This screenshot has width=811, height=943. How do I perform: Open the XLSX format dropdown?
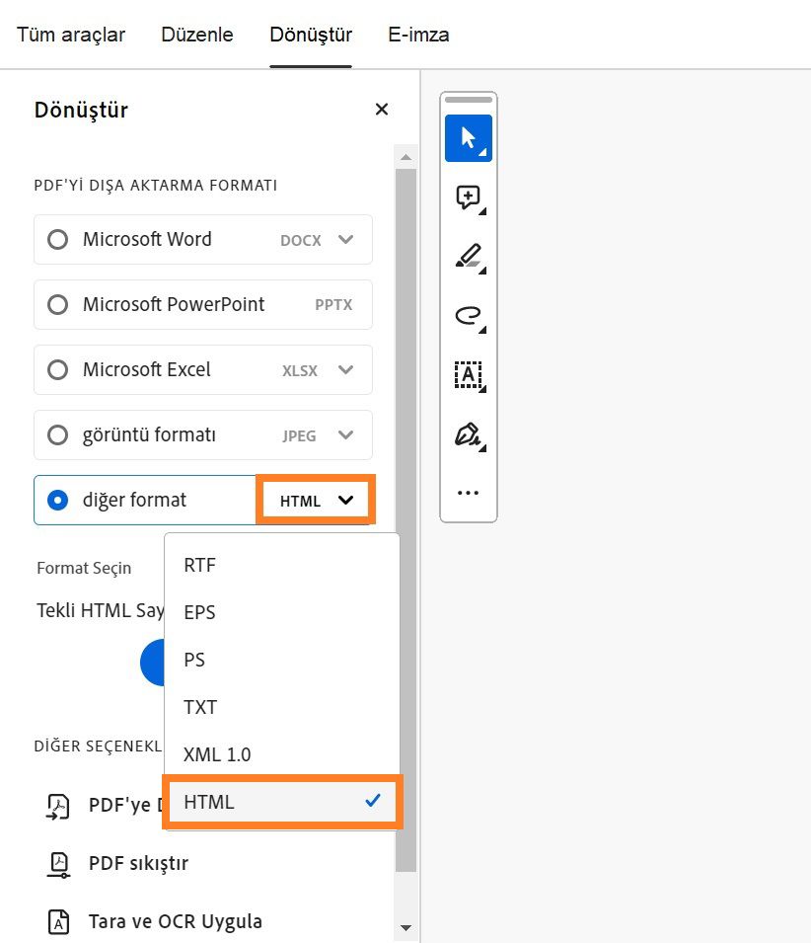[345, 369]
